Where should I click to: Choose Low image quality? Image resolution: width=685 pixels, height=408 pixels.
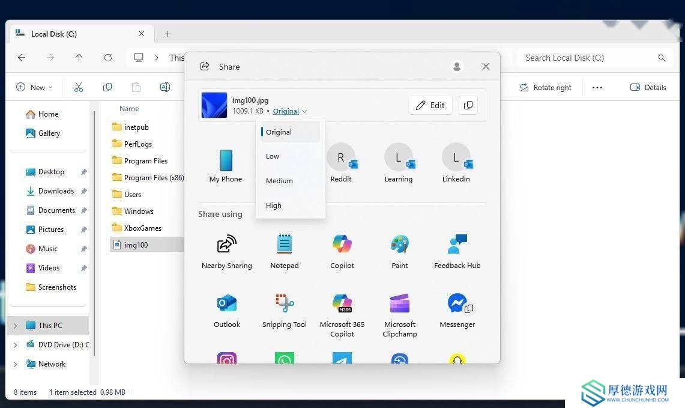pos(290,156)
